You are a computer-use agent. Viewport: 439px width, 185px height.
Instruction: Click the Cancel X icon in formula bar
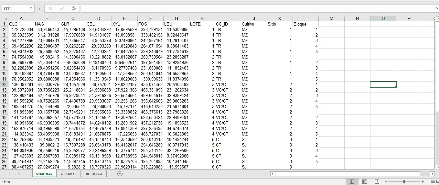50,8
